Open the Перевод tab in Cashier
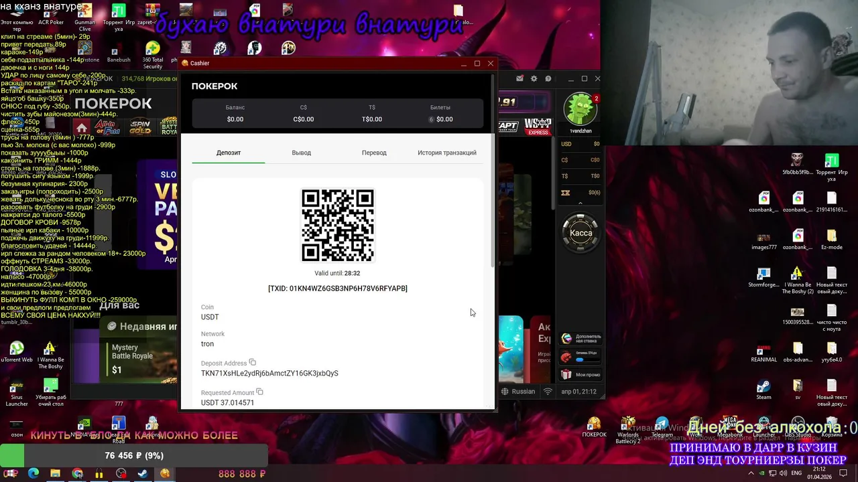 coord(374,153)
